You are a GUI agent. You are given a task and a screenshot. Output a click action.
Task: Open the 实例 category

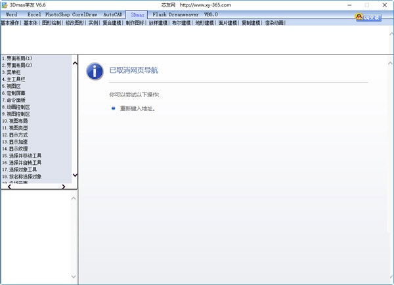coord(93,23)
